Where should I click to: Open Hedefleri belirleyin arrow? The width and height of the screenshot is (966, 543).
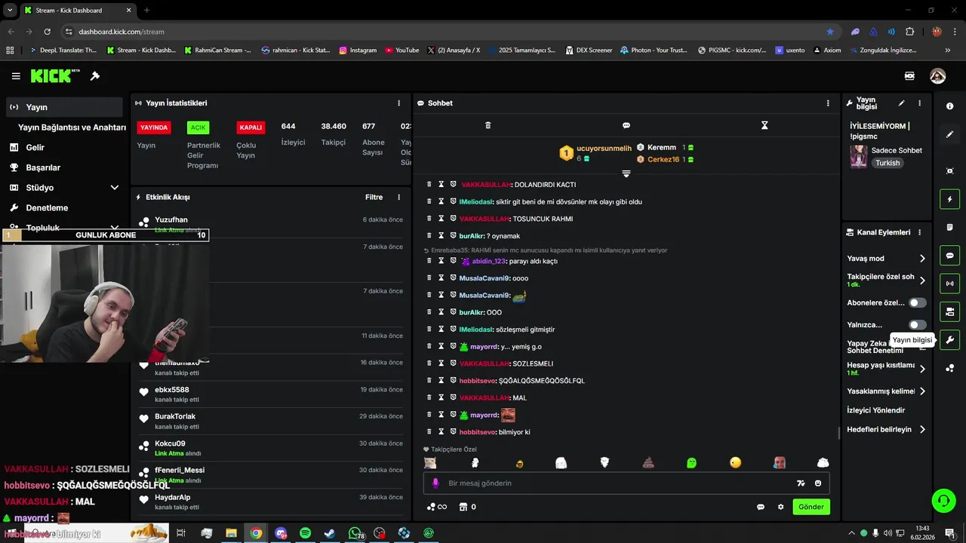[x=922, y=430]
